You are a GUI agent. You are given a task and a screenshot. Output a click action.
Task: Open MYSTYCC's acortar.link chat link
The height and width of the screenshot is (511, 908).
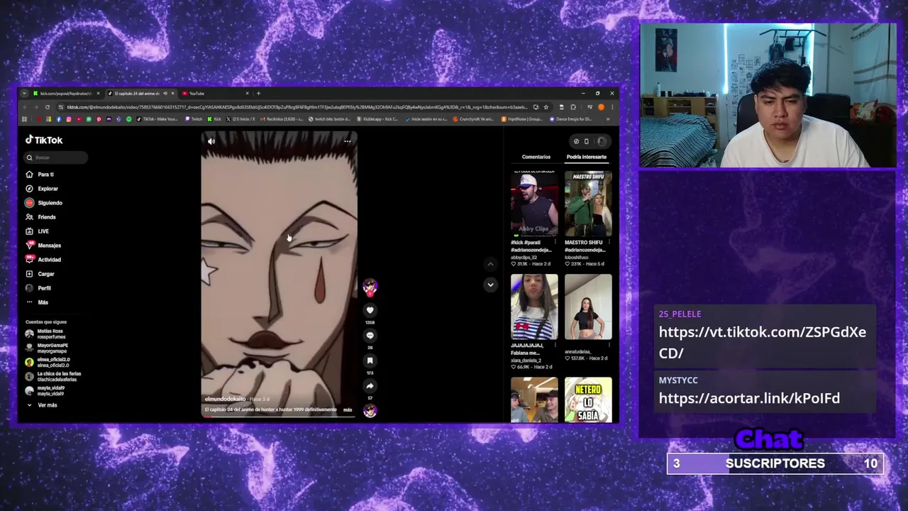(x=749, y=398)
